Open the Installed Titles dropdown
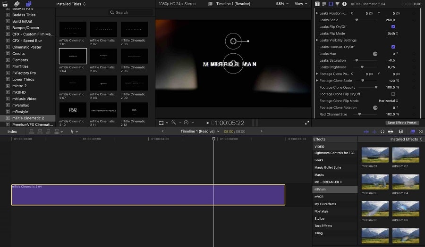 (x=71, y=4)
